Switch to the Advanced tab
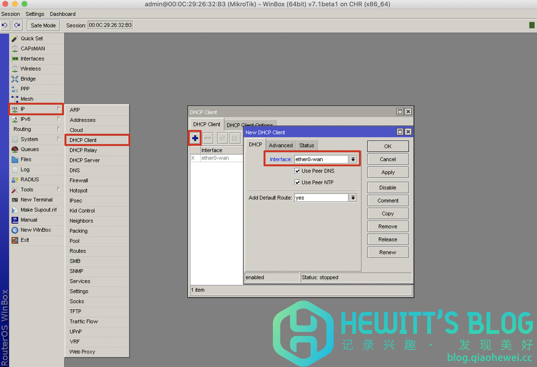 click(281, 145)
